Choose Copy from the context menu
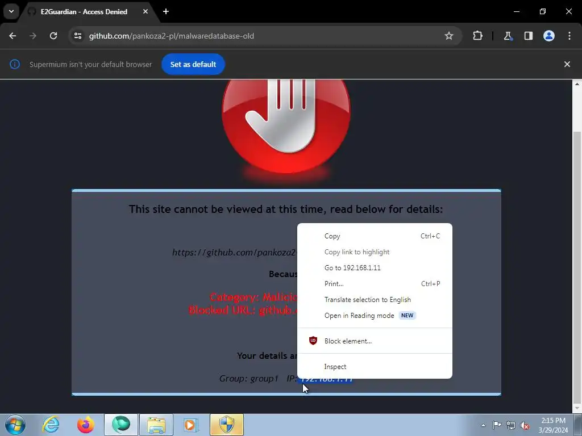This screenshot has height=436, width=582. click(375, 236)
